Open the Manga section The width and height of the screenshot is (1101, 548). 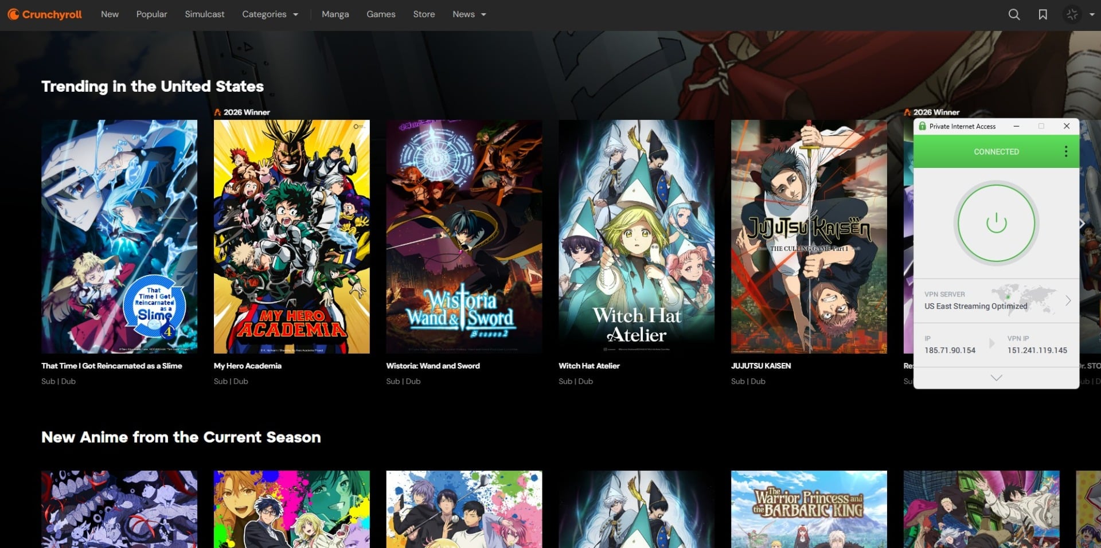(335, 14)
